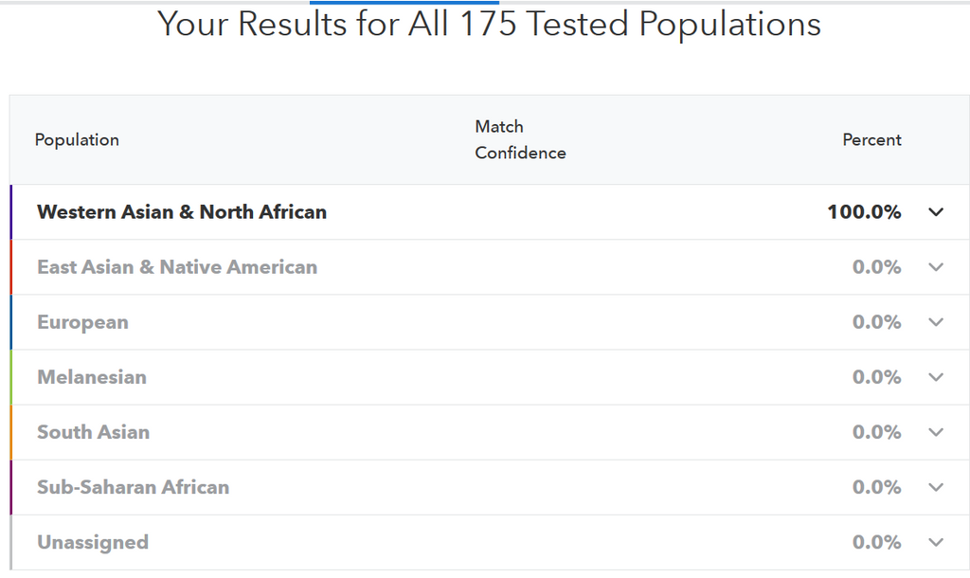Expand the East Asian & Native American chevron
The height and width of the screenshot is (578, 970).
[936, 267]
